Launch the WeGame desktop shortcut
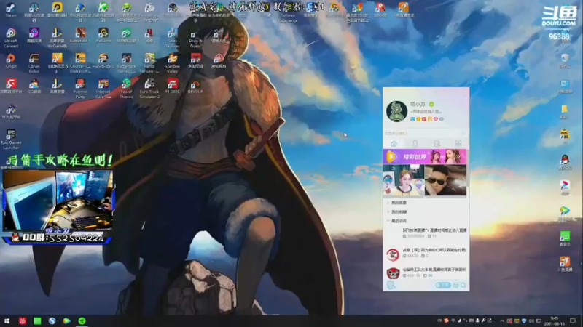Screen dimensions: 583x327 tap(103, 35)
